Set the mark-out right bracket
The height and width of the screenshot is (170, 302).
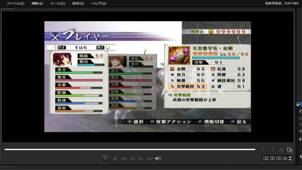point(272,150)
